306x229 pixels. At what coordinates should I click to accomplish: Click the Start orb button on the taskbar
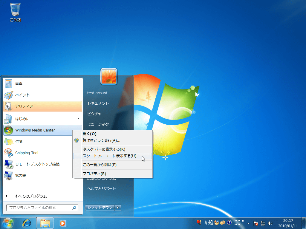[8, 223]
